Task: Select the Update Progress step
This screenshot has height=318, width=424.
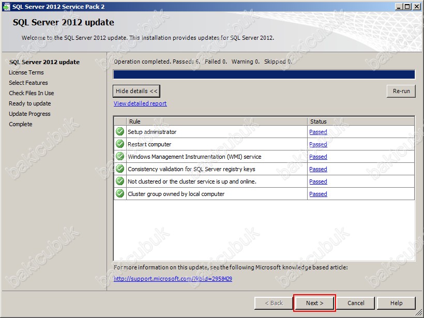Action: point(29,114)
